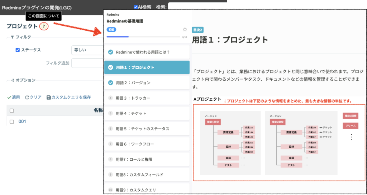Click the クリア reload icon

click(x=27, y=97)
